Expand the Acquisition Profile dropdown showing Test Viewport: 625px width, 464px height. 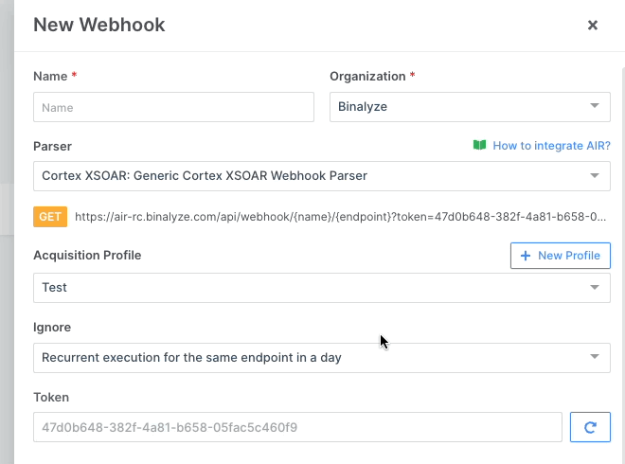click(x=312, y=288)
